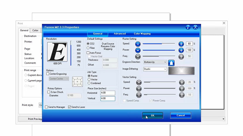Open the Color Mapping tab

(x=142, y=34)
